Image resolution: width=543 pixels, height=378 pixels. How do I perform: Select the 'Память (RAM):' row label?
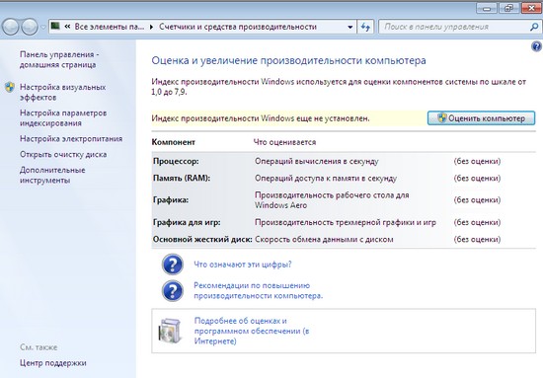[x=182, y=179]
